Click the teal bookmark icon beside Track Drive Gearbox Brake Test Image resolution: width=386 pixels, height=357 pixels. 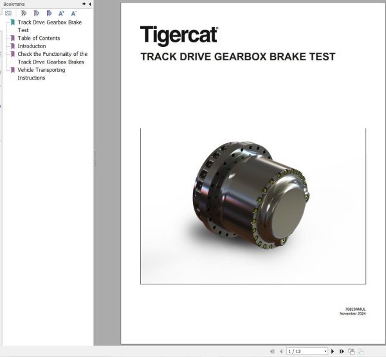(x=13, y=22)
